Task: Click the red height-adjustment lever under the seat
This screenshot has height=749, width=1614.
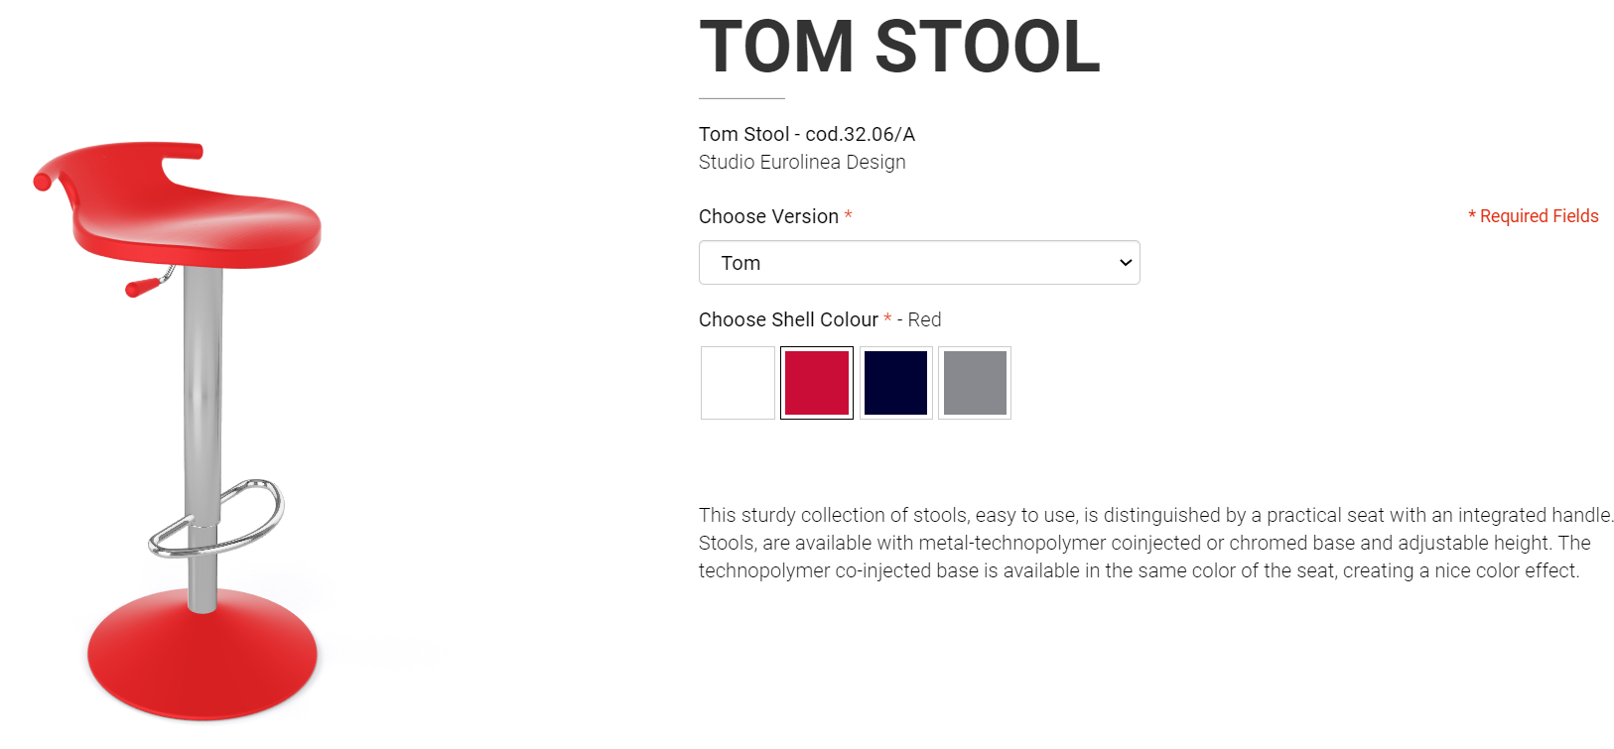Action: click(x=143, y=287)
